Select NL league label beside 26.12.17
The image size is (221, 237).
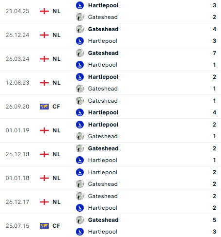[x=56, y=202]
